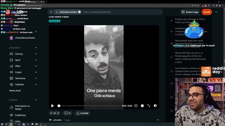Upvote the post
This screenshot has height=126, width=225.
coord(51,113)
